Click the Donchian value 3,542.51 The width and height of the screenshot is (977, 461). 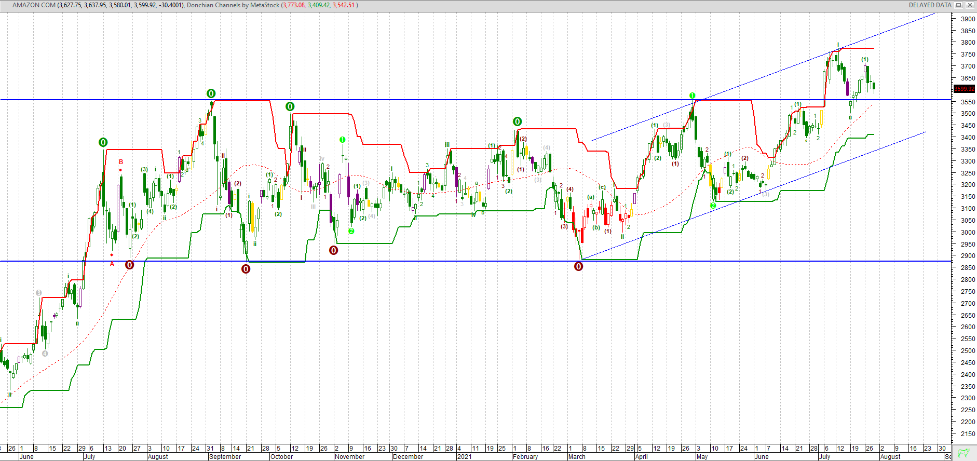pos(344,5)
